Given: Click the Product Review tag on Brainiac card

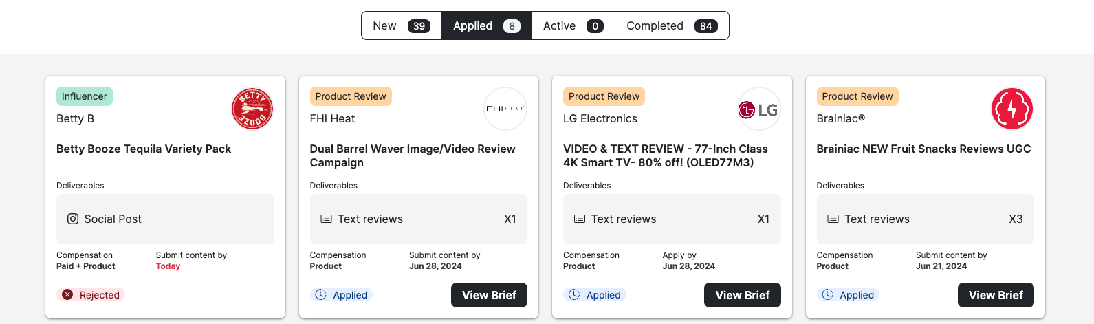Looking at the screenshot, I should 857,96.
